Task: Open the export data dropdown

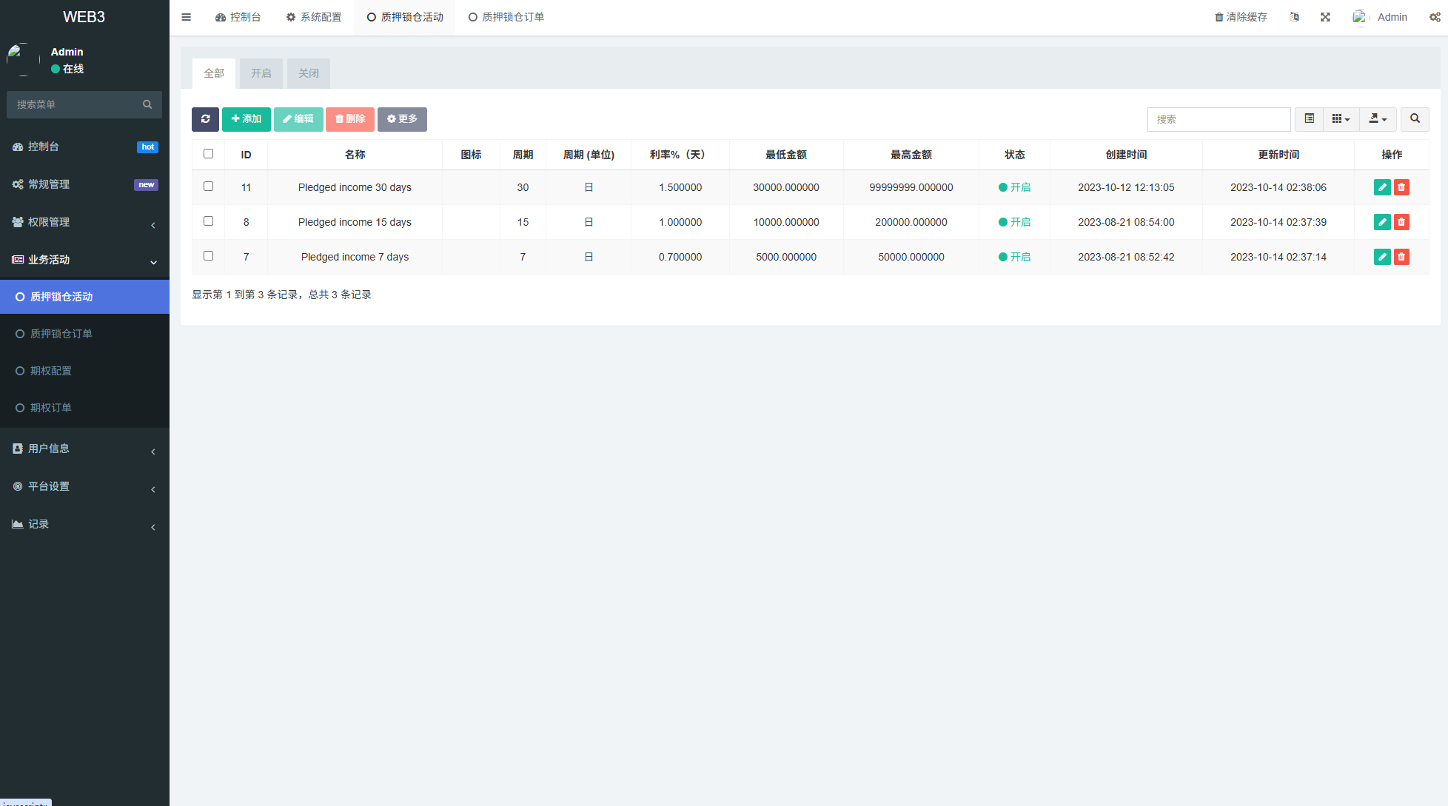Action: pyautogui.click(x=1378, y=119)
